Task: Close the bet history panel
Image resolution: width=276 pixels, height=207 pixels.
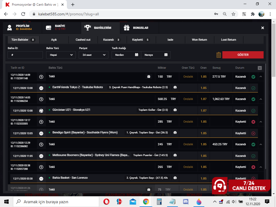Action: click(263, 28)
